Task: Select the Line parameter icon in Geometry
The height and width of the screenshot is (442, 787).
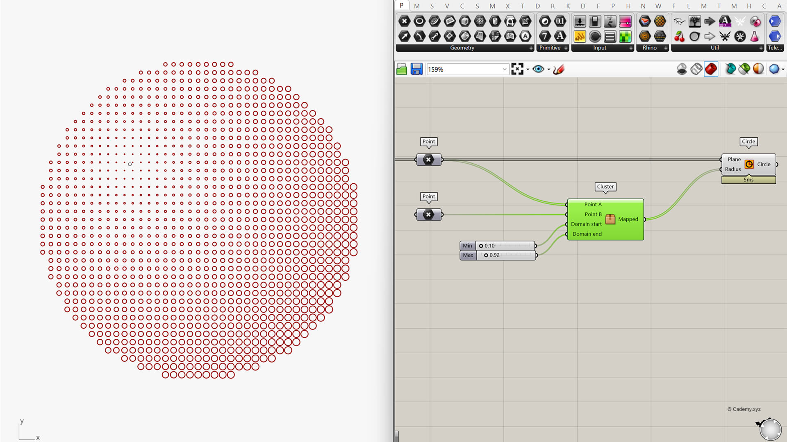Action: click(x=434, y=36)
